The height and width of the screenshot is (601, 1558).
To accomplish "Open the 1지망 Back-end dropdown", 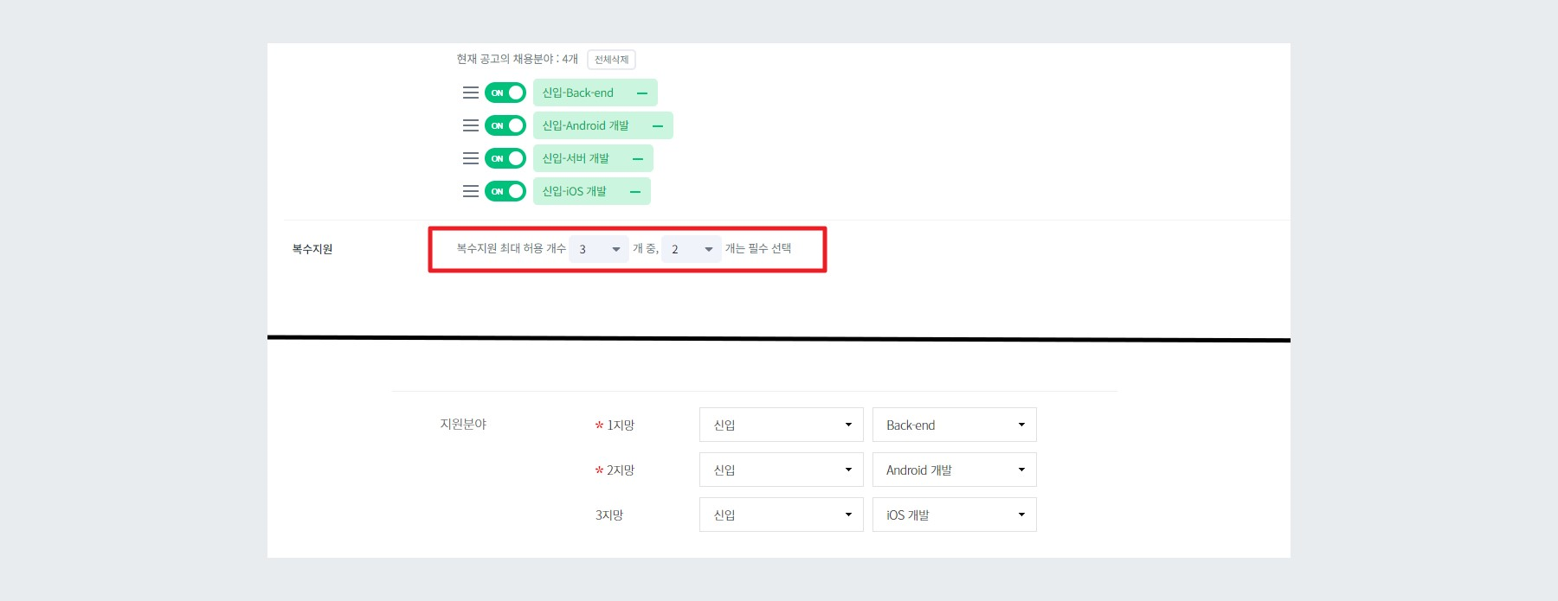I will (x=955, y=425).
